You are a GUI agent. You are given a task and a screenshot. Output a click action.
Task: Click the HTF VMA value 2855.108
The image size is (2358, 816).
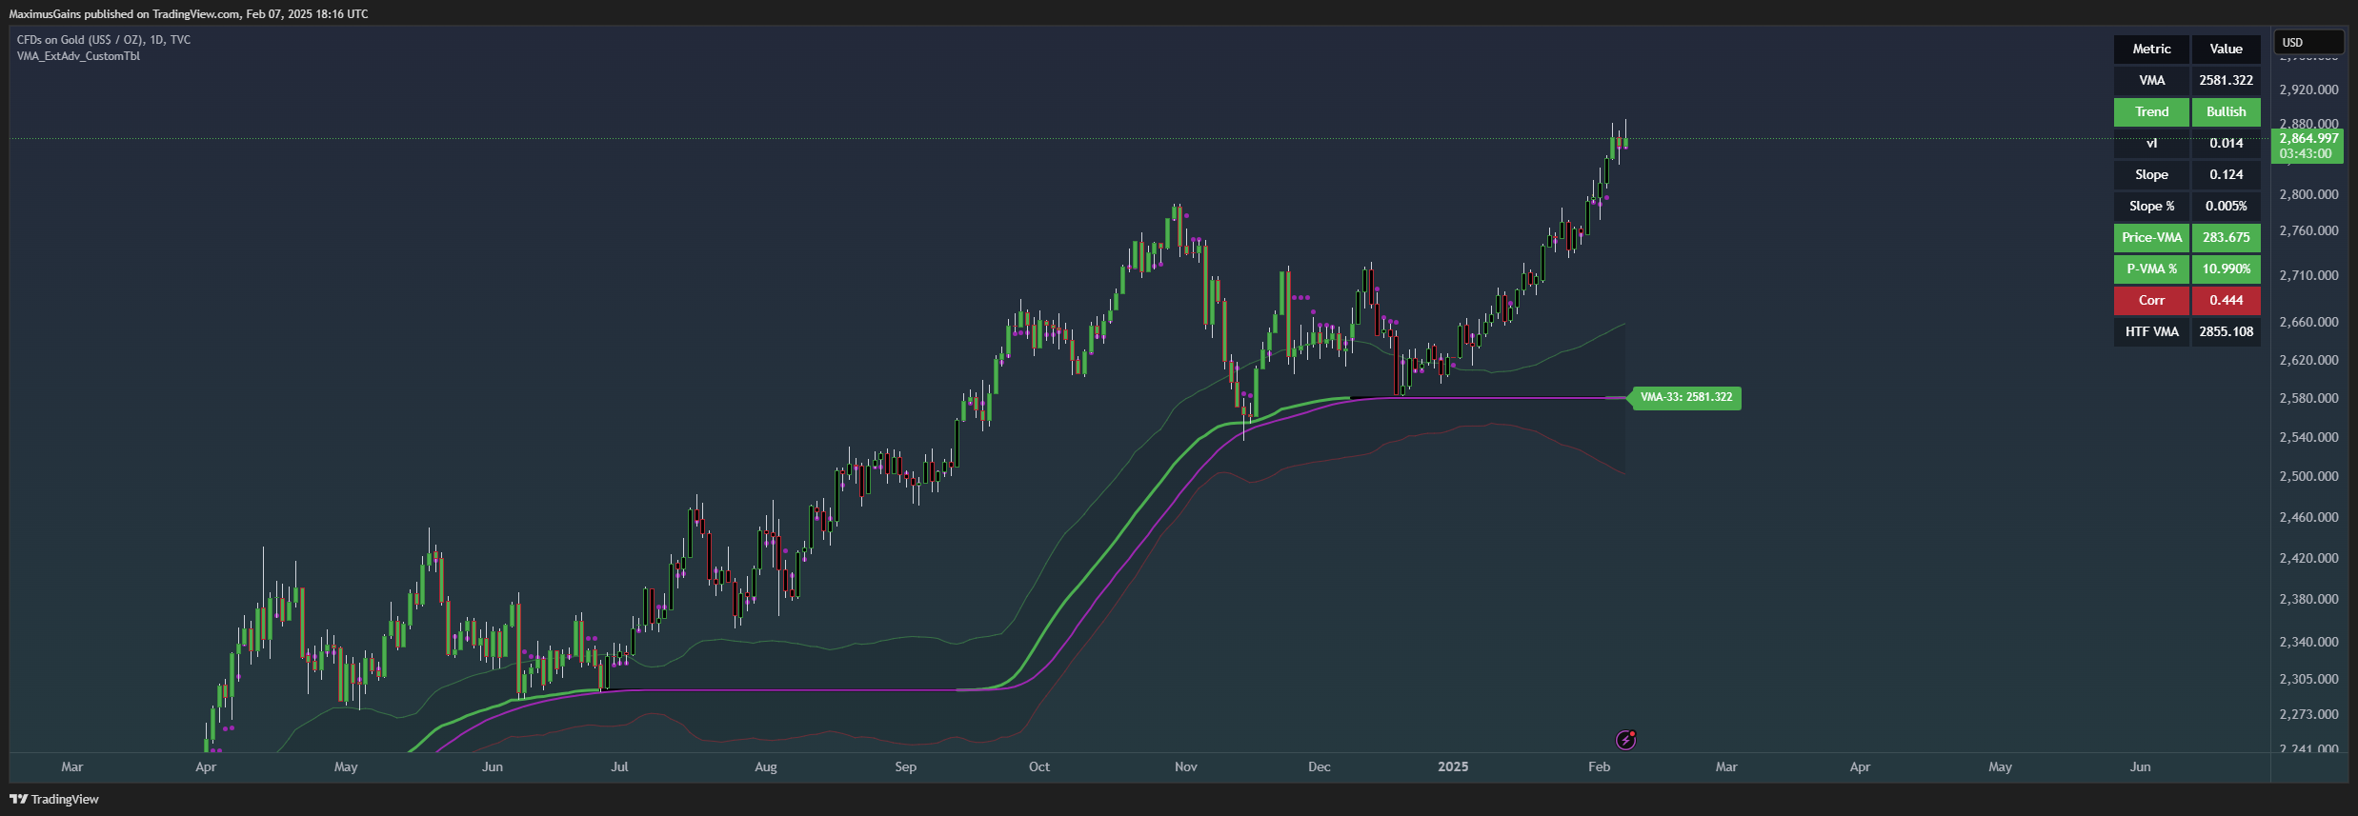pyautogui.click(x=2226, y=331)
